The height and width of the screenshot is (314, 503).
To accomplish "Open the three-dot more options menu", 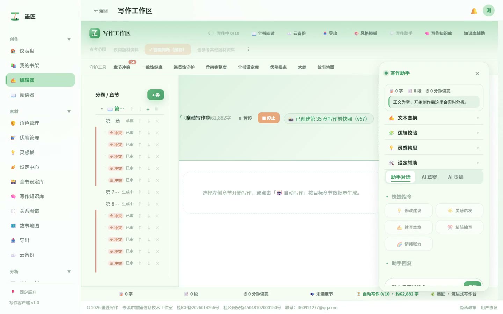I will (x=248, y=50).
